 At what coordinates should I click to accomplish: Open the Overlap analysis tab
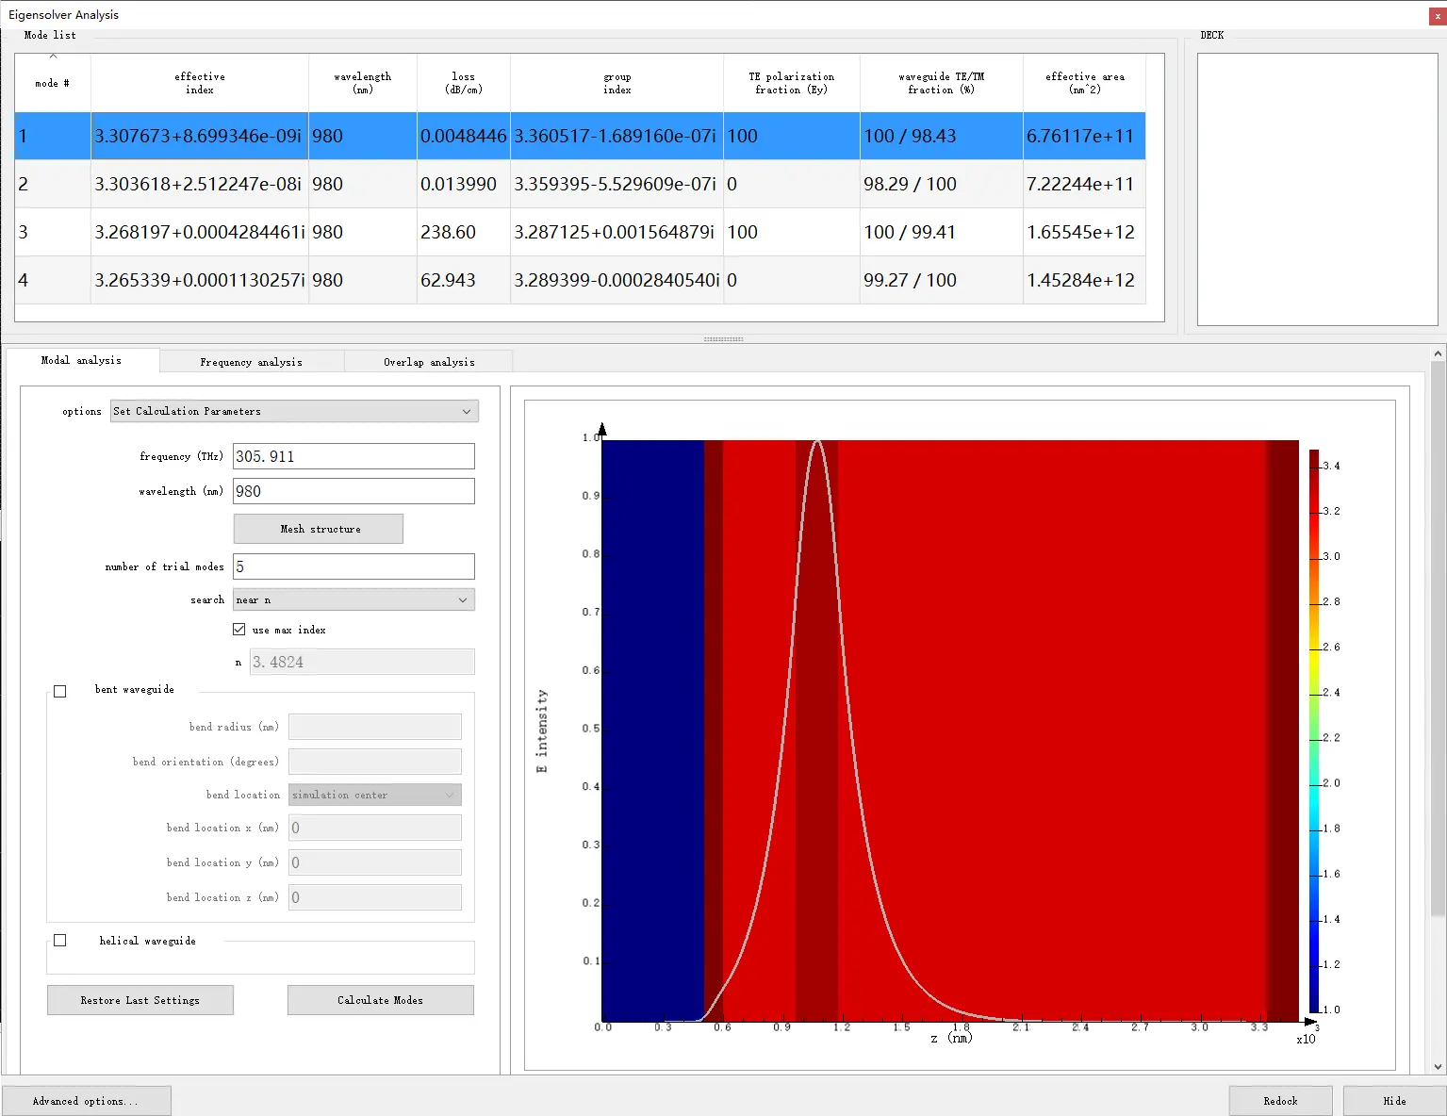coord(429,362)
